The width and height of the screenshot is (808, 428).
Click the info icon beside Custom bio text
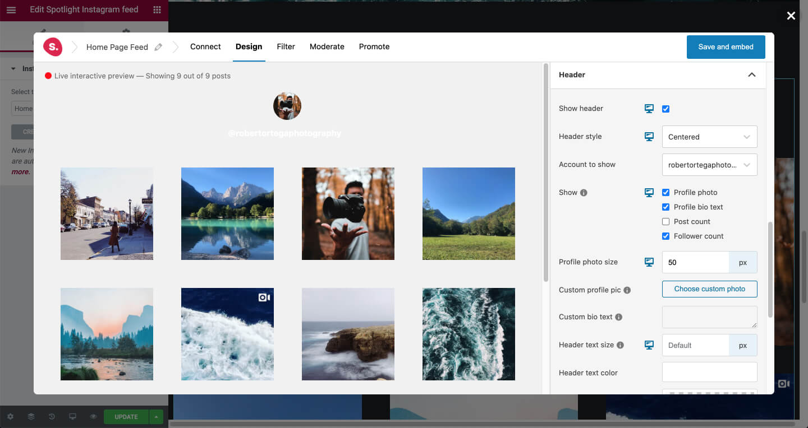(619, 317)
